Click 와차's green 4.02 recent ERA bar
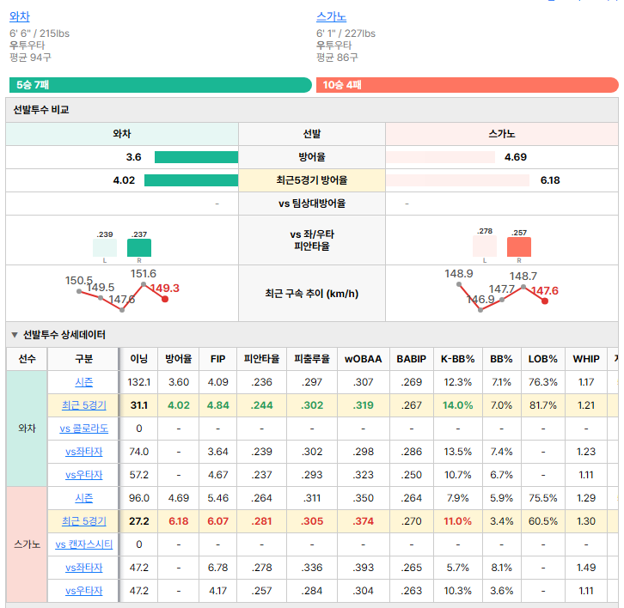This screenshot has height=608, width=624. click(x=191, y=180)
